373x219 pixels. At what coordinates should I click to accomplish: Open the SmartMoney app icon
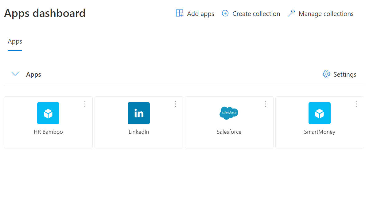[x=320, y=113]
